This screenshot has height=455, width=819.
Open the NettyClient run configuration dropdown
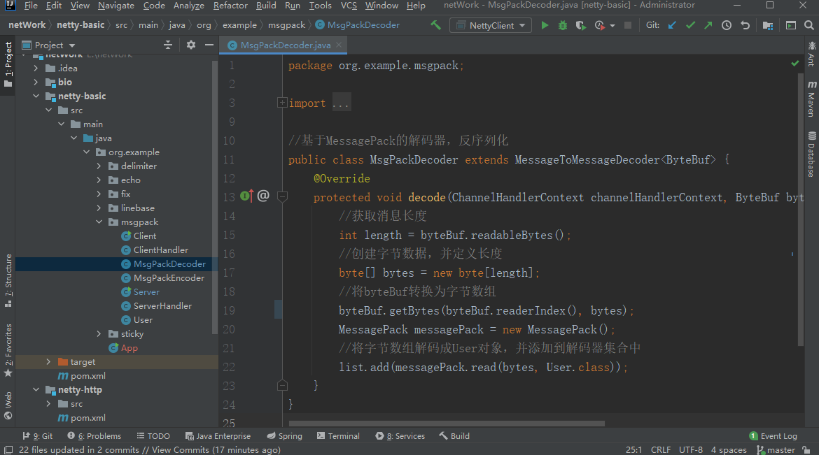491,25
